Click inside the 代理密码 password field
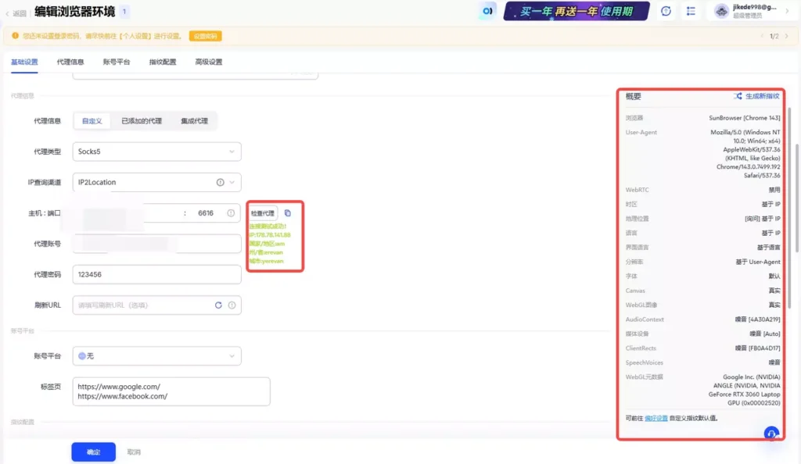The width and height of the screenshot is (801, 464). point(156,273)
